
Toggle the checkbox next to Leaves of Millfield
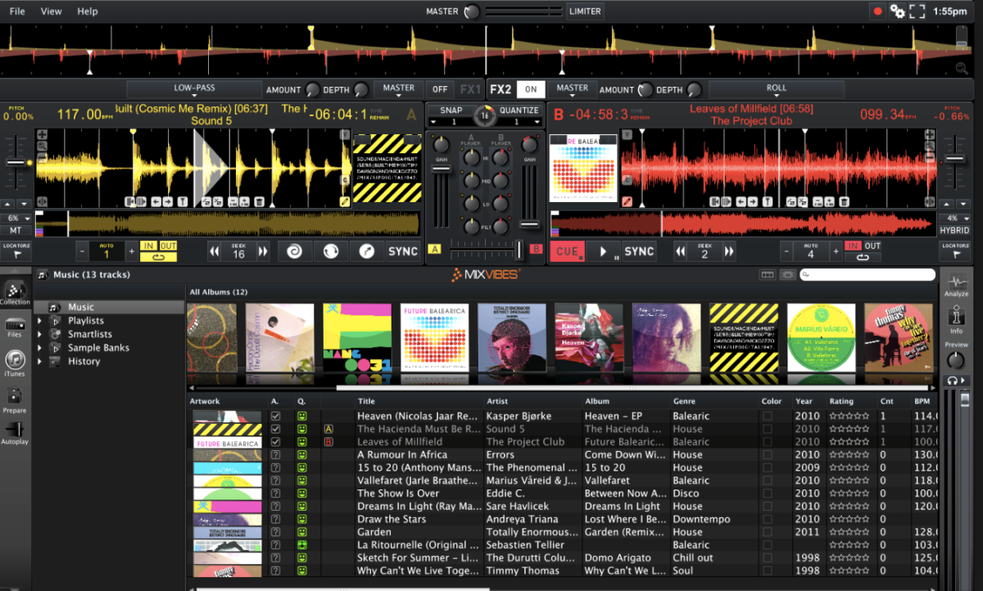tap(274, 441)
